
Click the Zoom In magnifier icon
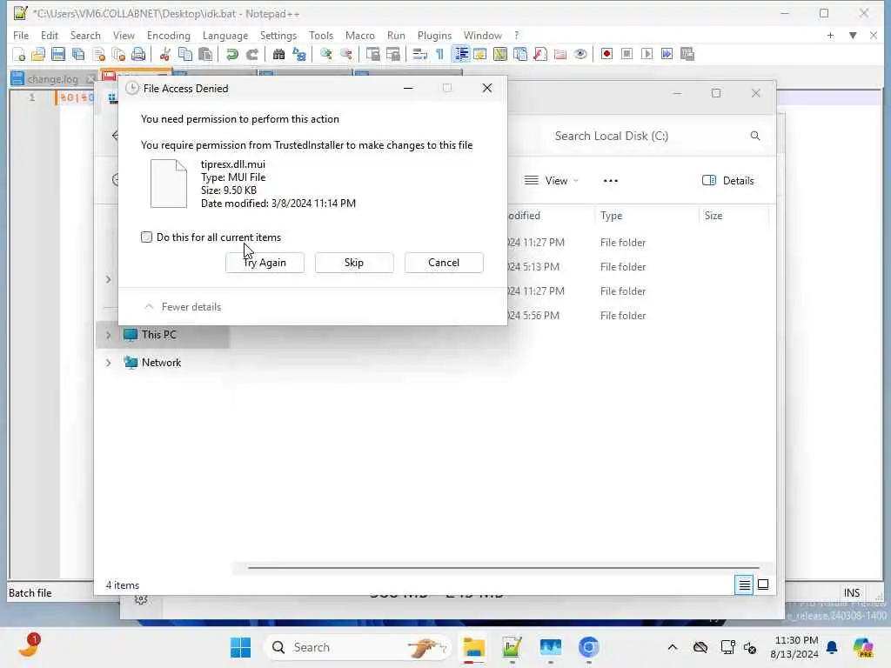tap(326, 55)
